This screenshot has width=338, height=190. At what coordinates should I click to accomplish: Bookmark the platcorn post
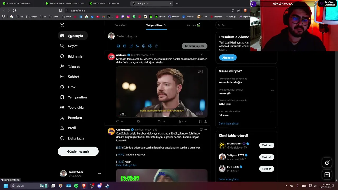point(200,121)
